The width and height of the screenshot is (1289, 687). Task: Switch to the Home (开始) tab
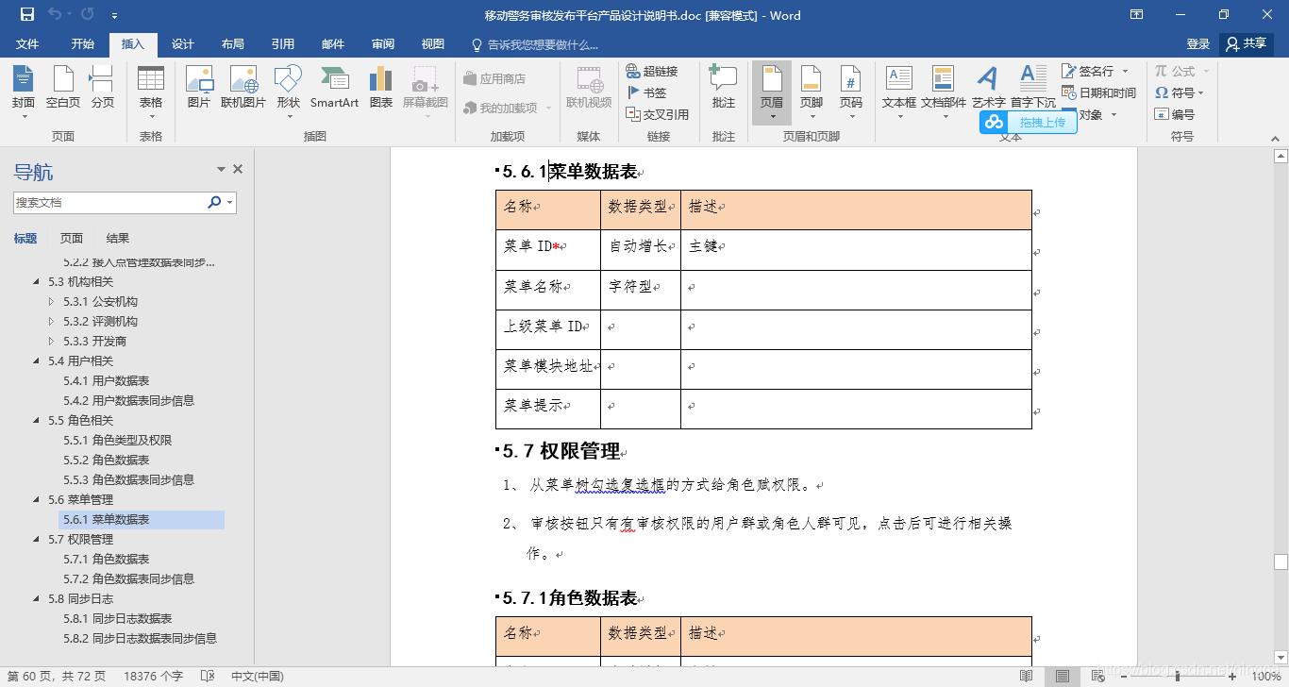click(82, 44)
